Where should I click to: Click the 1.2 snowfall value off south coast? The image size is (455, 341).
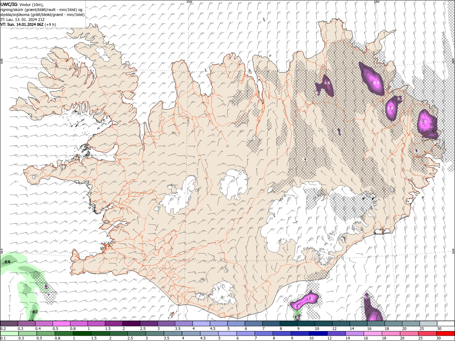tap(310, 298)
